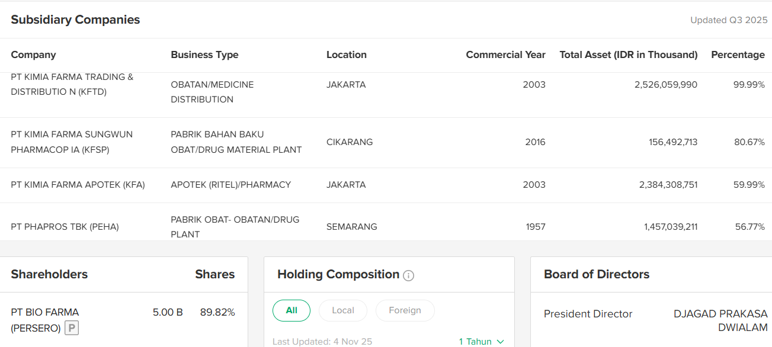Click the info icon beside Holding Composition
The height and width of the screenshot is (347, 772).
coord(408,275)
